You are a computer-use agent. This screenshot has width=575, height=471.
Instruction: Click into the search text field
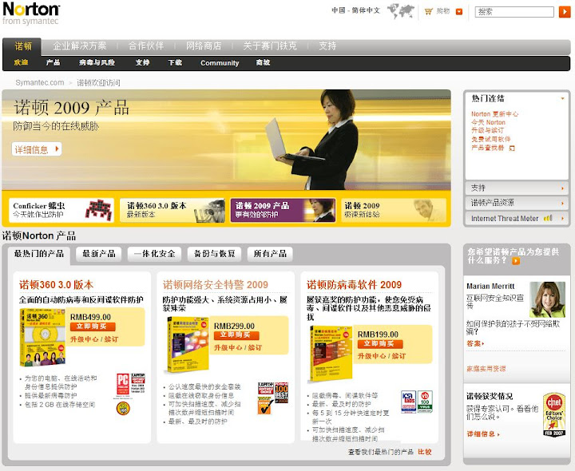pos(514,12)
